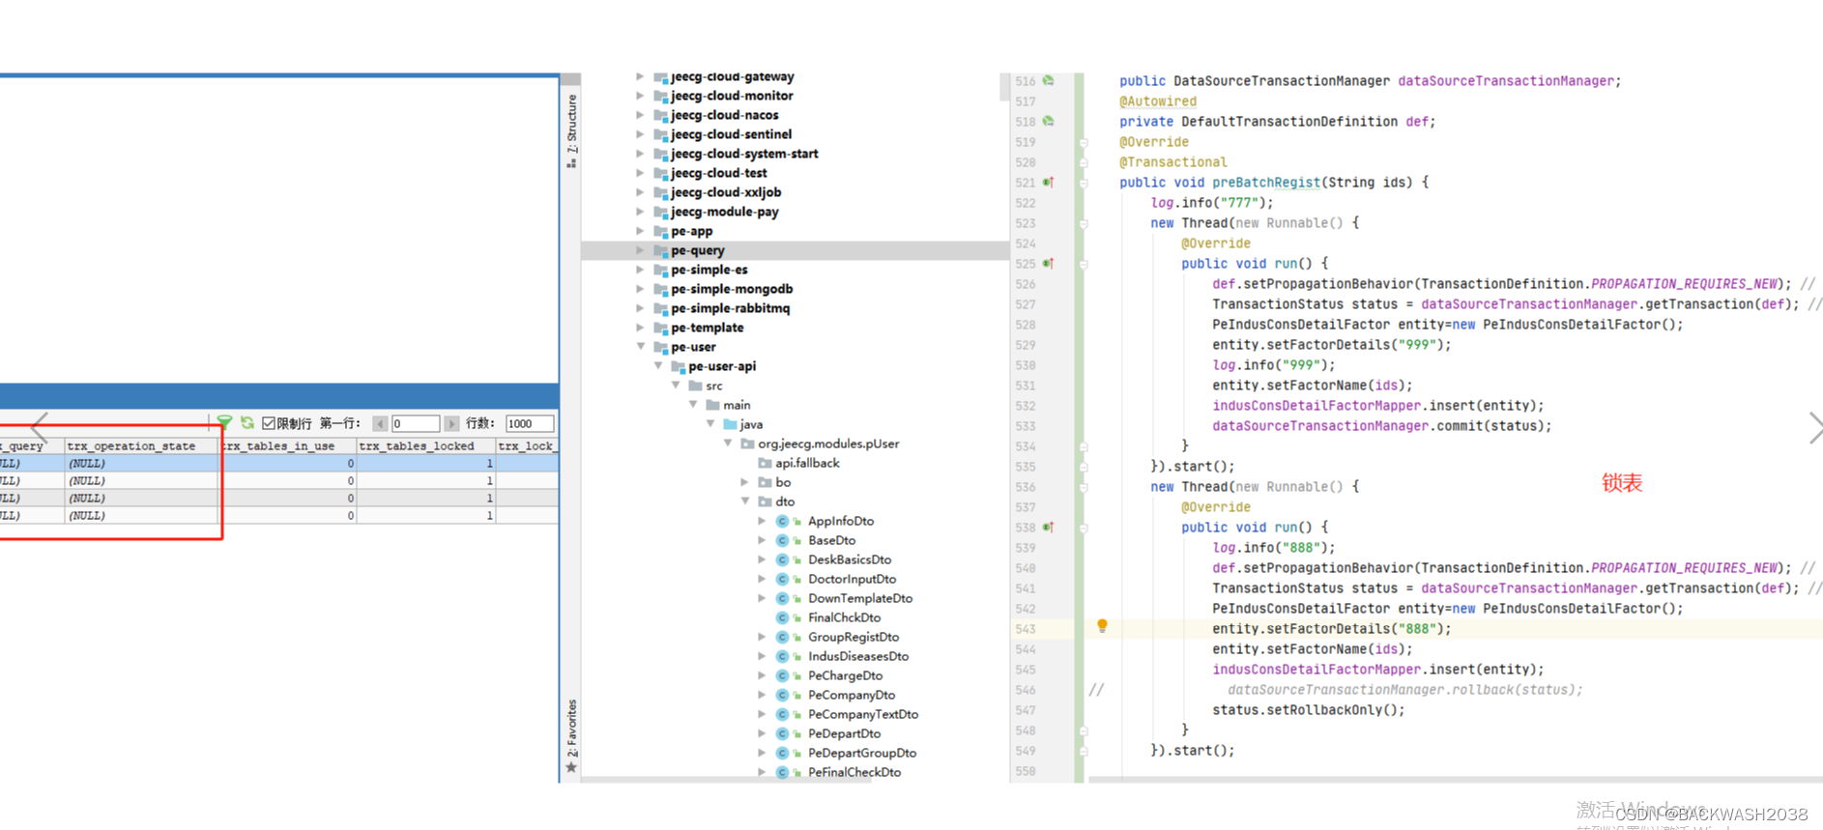Click the @Transactional annotation on line 520
The width and height of the screenshot is (1823, 830).
pyautogui.click(x=1173, y=162)
